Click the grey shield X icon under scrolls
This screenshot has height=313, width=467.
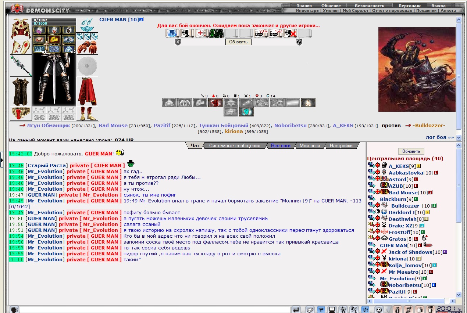[178, 42]
